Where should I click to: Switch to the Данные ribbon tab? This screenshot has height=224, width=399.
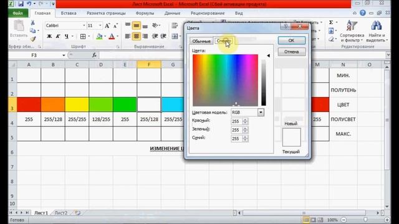click(x=172, y=13)
